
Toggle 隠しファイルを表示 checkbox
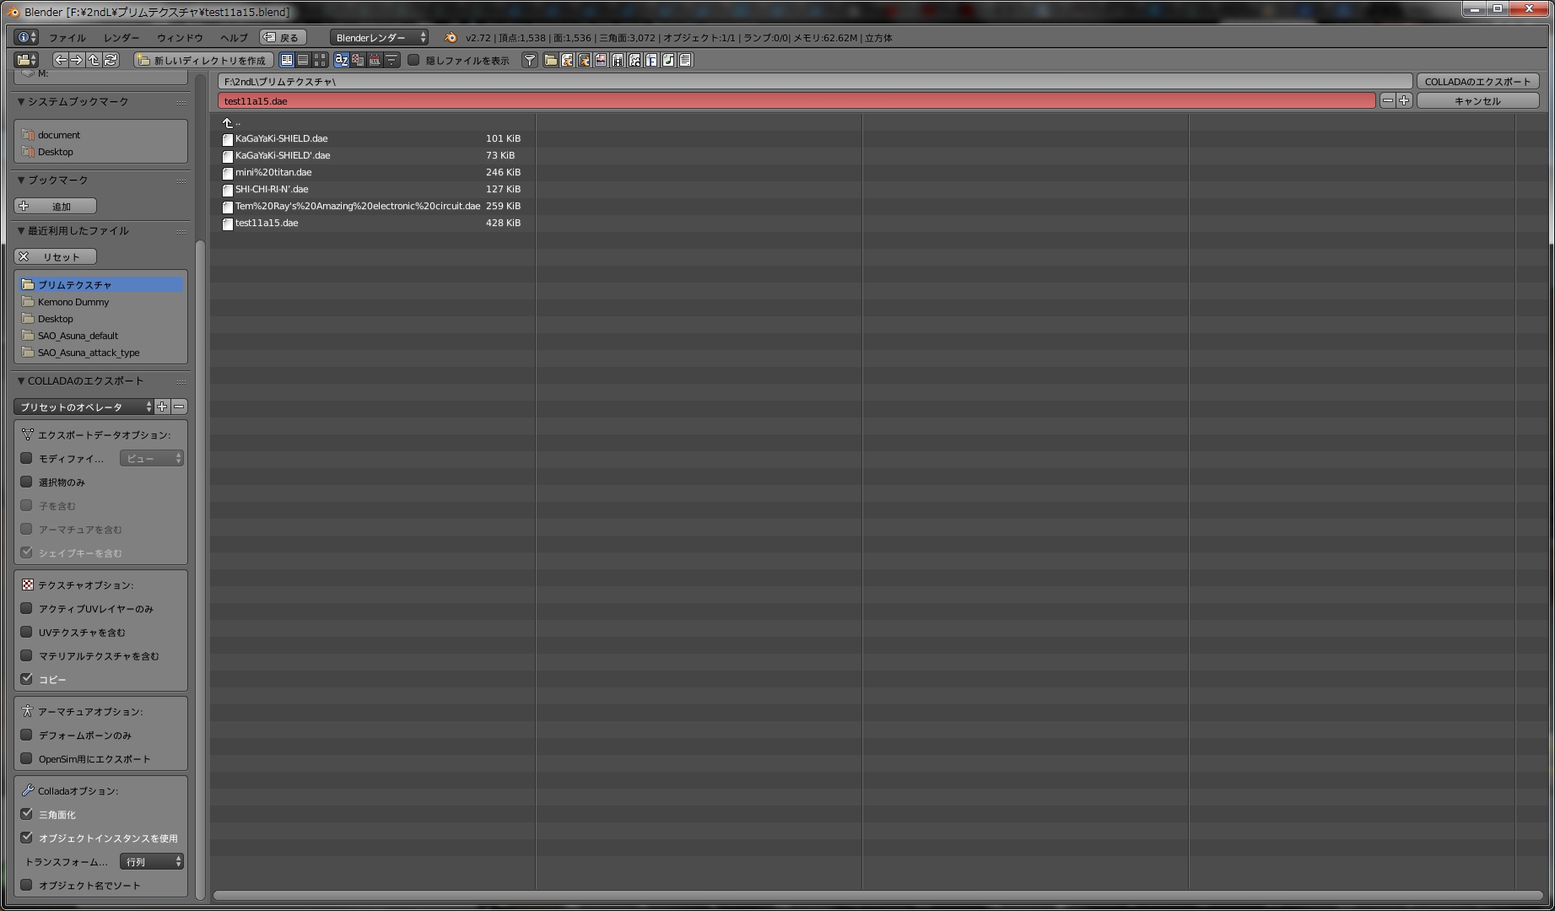coord(414,60)
